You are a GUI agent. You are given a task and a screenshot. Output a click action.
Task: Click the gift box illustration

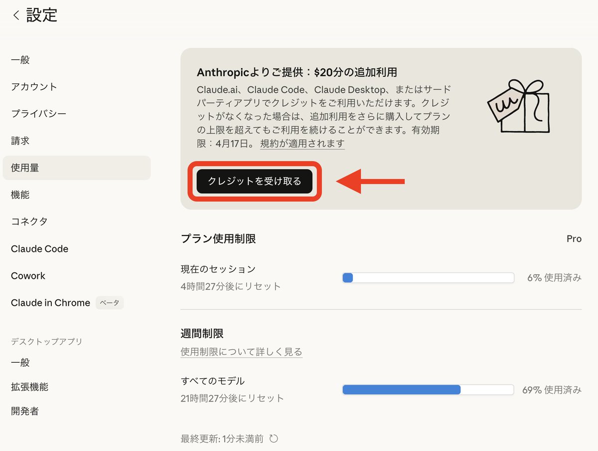518,107
